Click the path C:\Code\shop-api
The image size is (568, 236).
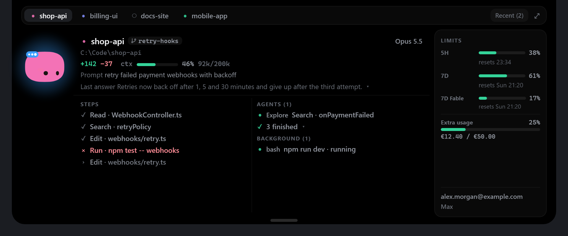point(111,53)
